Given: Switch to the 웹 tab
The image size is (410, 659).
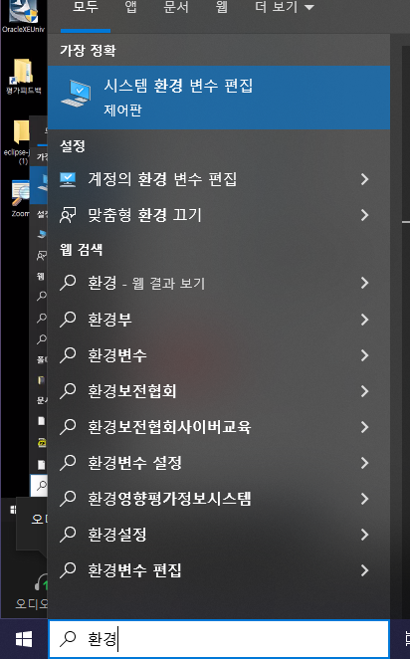Looking at the screenshot, I should (x=221, y=7).
